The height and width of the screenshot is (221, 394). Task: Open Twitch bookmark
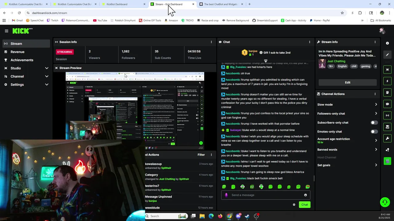pyautogui.click(x=52, y=21)
